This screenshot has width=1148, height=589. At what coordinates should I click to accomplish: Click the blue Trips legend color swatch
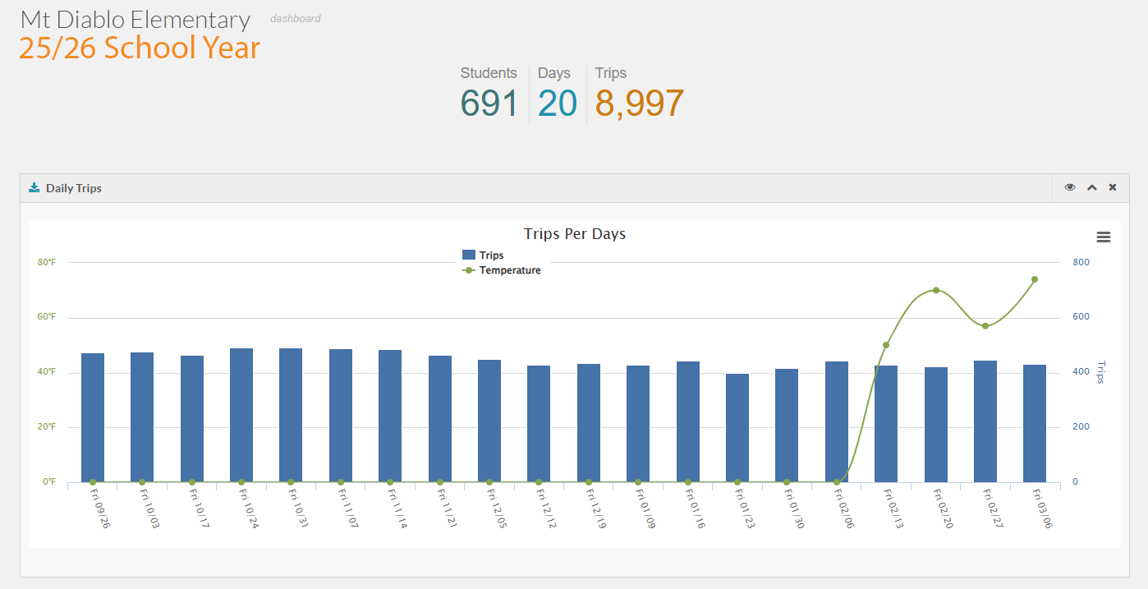(469, 255)
